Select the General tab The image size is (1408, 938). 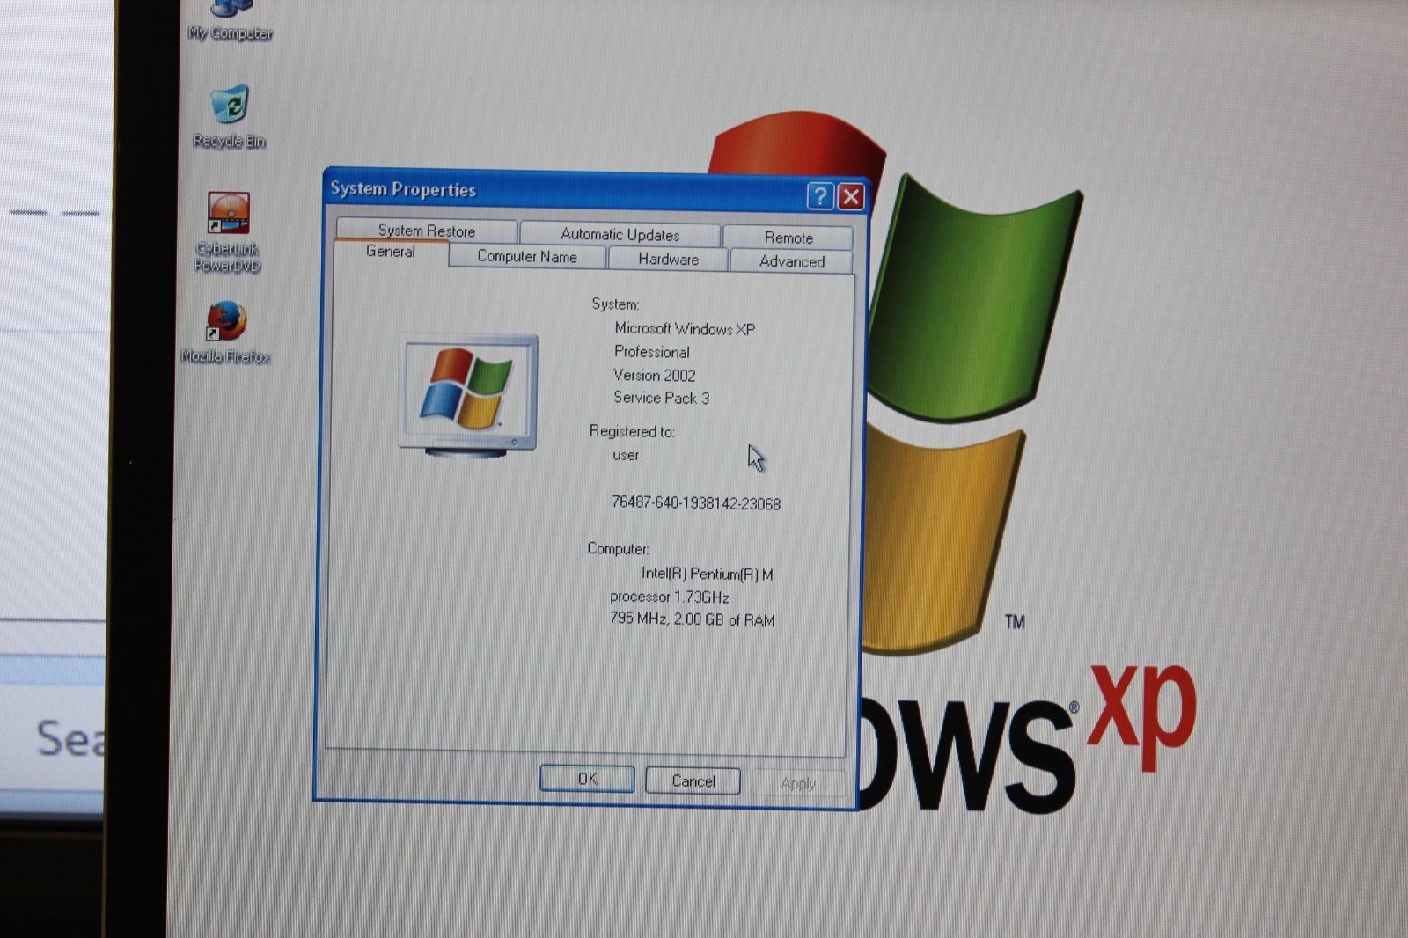(391, 252)
